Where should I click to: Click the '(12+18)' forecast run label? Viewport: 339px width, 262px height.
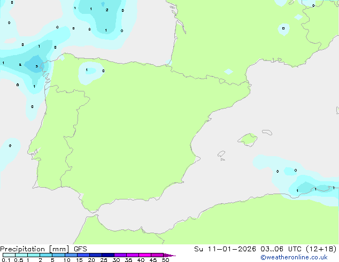[x=321, y=249]
